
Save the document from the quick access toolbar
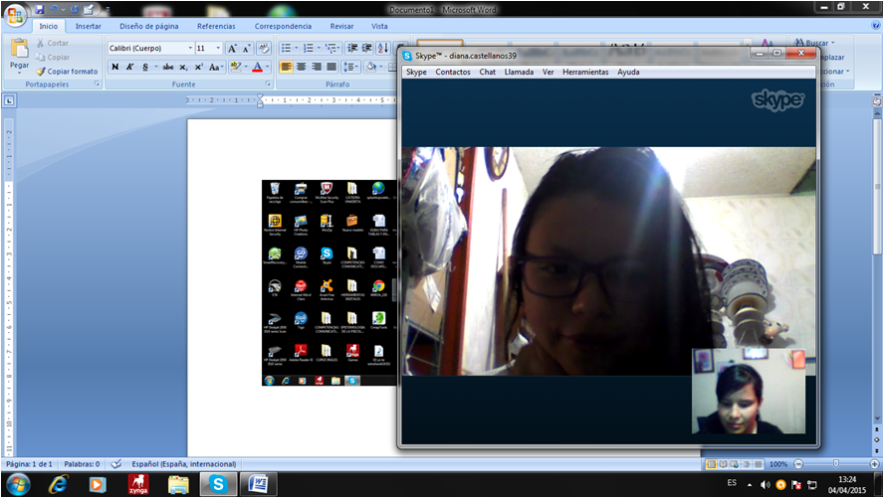pyautogui.click(x=40, y=9)
